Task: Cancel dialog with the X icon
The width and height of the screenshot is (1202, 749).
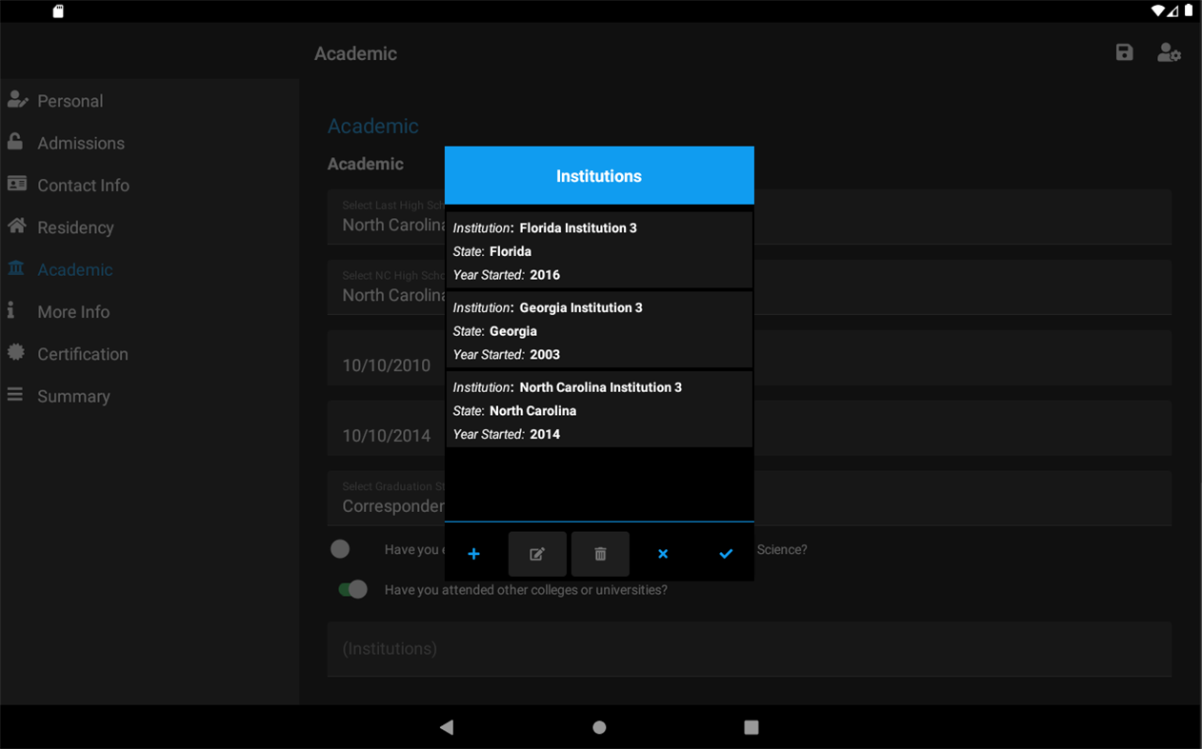Action: click(x=663, y=554)
